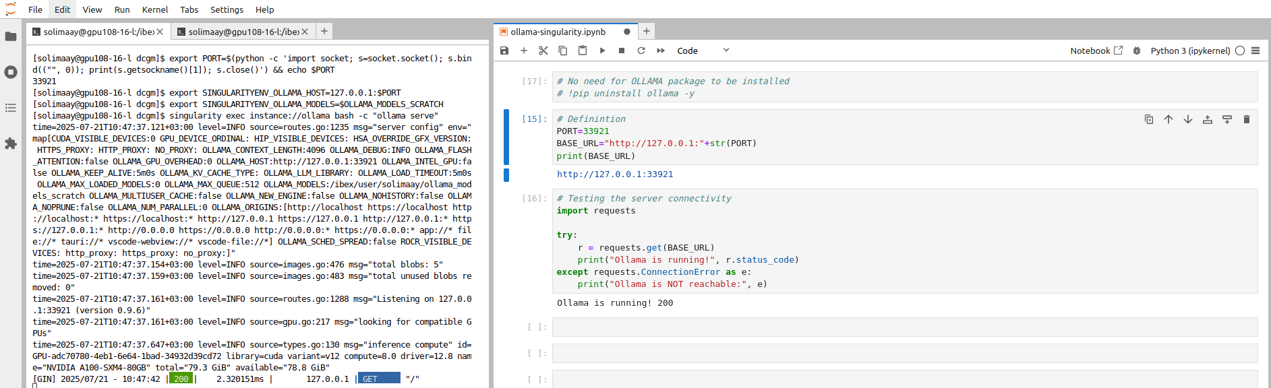Open the Extension Manager puzzle icon
This screenshot has width=1271, height=388.
(x=11, y=143)
